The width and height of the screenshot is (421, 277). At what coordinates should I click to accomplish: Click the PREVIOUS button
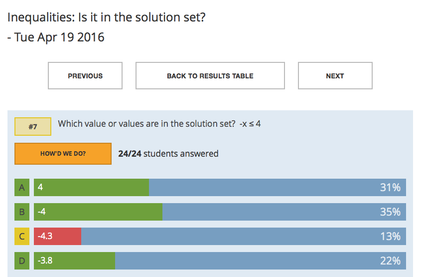(85, 76)
